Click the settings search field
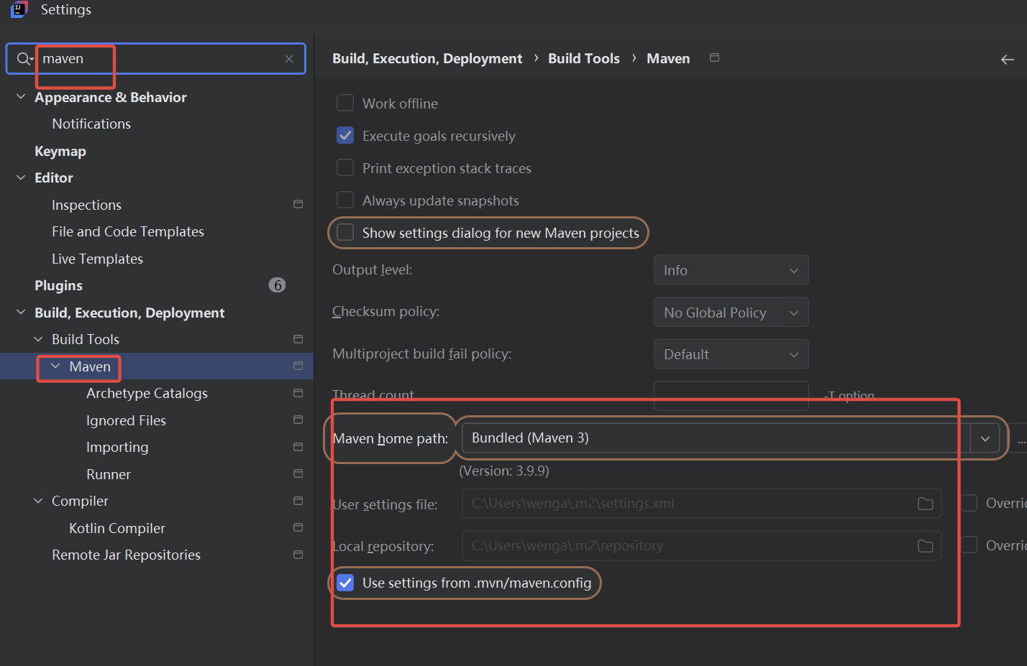The height and width of the screenshot is (666, 1027). pos(156,59)
